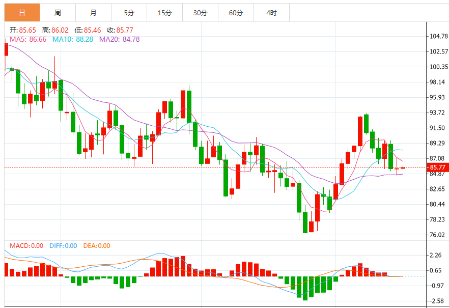
Task: Click the 95.93 price axis label
Action: point(437,97)
